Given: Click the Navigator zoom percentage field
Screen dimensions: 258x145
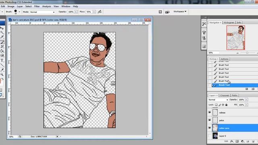Looking at the screenshot, I should [x=214, y=53].
